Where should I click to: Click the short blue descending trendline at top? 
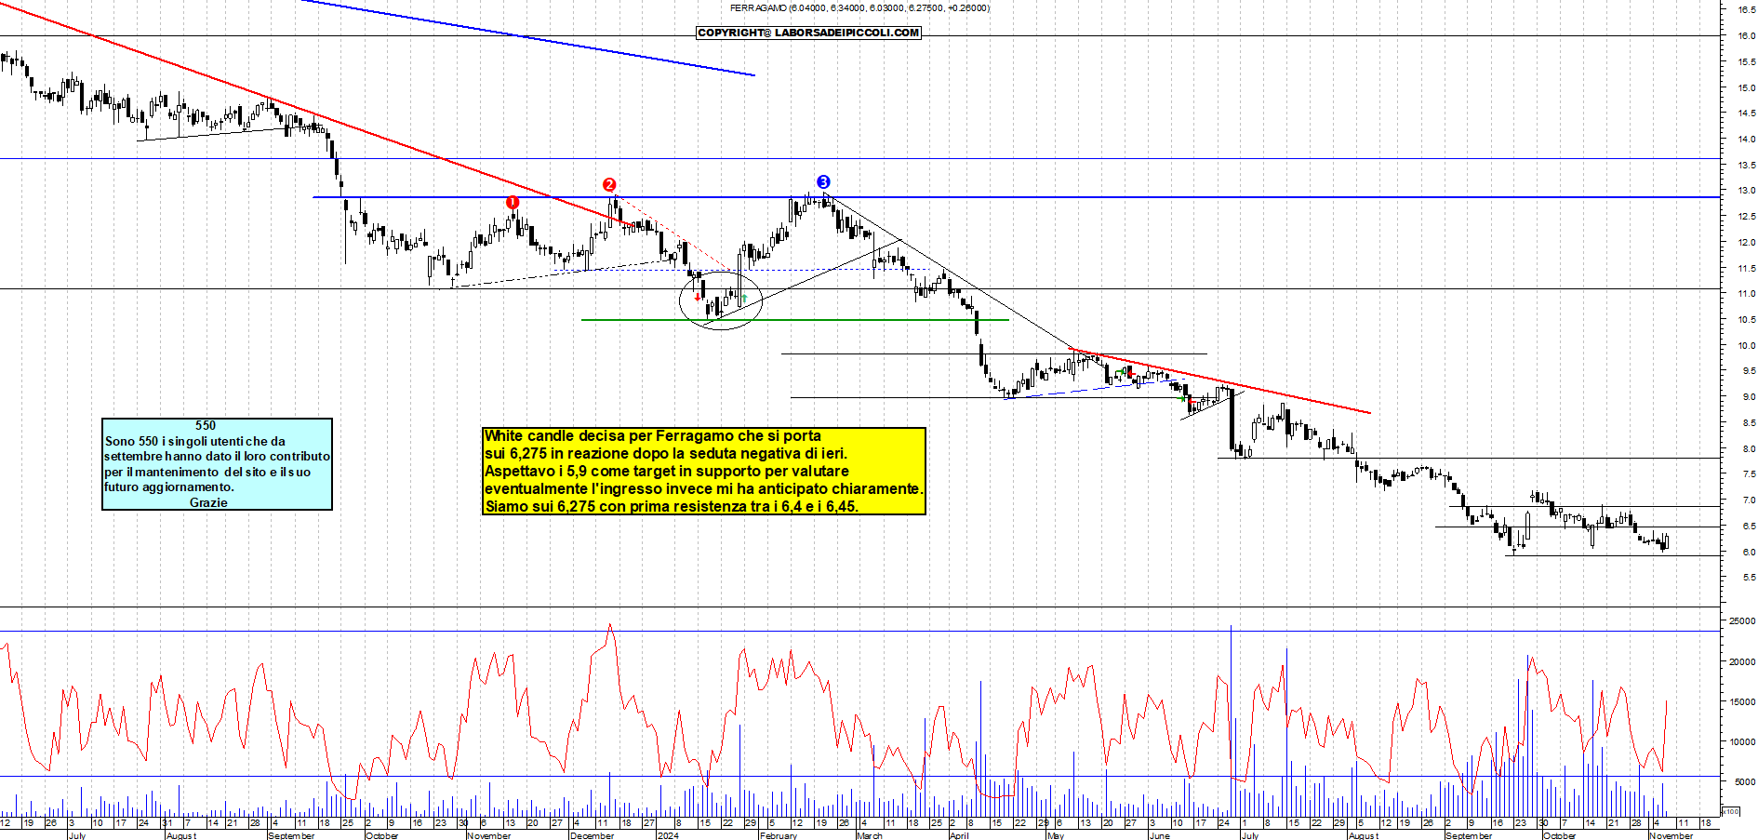[528, 38]
